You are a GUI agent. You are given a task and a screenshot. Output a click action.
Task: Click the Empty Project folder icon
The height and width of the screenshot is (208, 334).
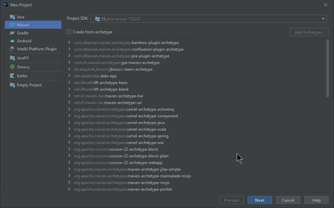pos(12,85)
